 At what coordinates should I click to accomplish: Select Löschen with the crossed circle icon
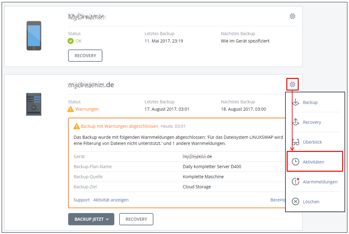tap(296, 202)
